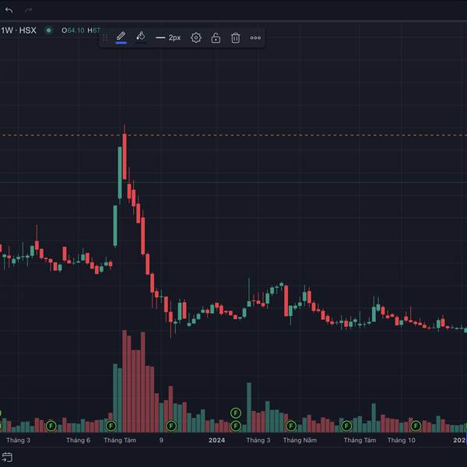
Task: Click the 1W · HSX chart title
Action: pyautogui.click(x=19, y=30)
